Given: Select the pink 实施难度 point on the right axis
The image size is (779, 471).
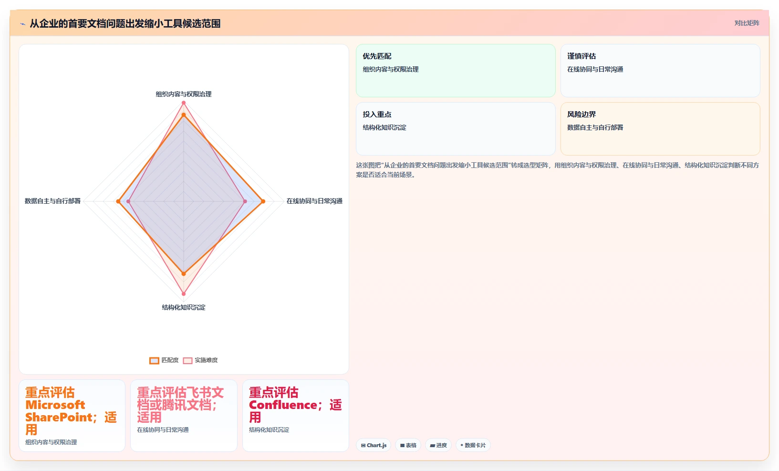Looking at the screenshot, I should tap(245, 201).
